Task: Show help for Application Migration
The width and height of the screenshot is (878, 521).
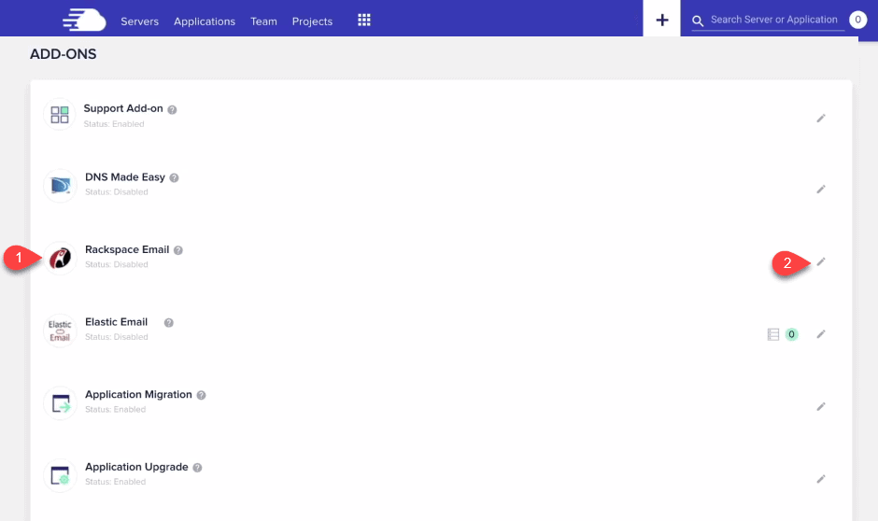Action: pyautogui.click(x=201, y=395)
